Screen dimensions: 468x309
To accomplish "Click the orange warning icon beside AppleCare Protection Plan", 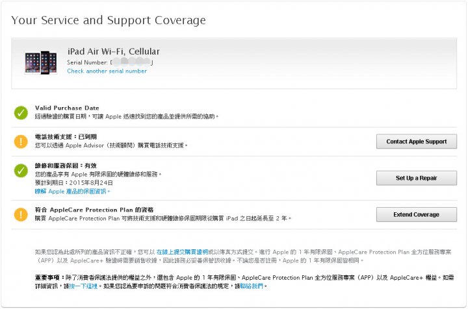I will point(21,214).
